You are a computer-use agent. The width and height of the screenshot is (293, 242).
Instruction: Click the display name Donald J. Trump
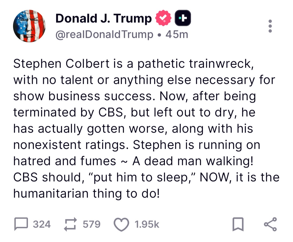click(103, 18)
